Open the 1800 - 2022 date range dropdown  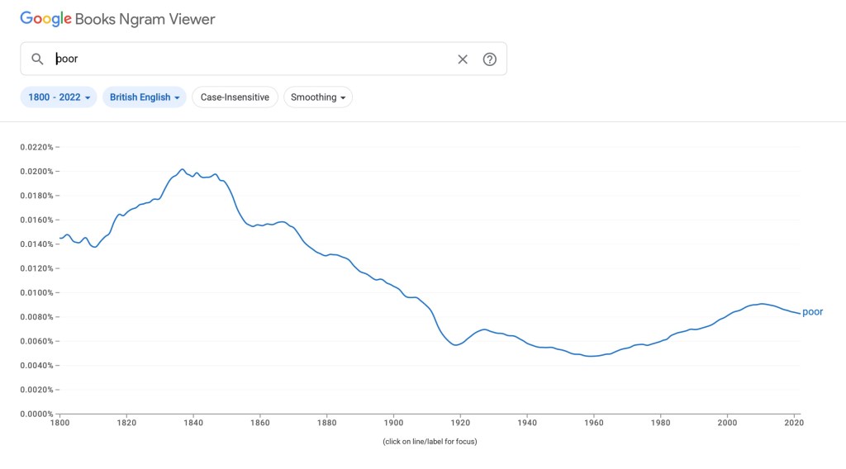point(59,97)
